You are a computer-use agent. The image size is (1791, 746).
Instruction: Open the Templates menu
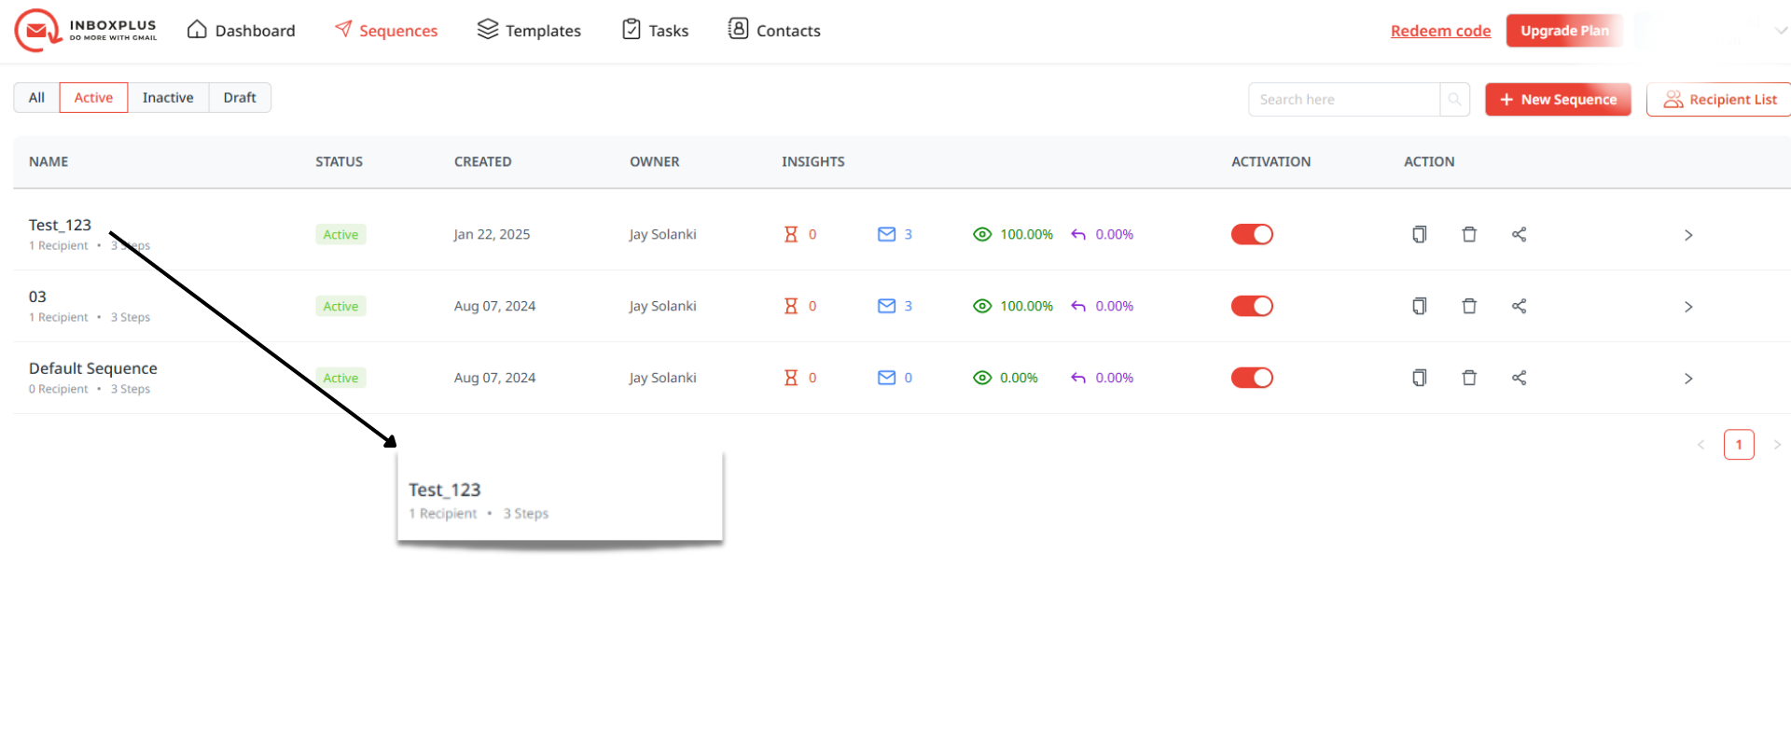[529, 31]
